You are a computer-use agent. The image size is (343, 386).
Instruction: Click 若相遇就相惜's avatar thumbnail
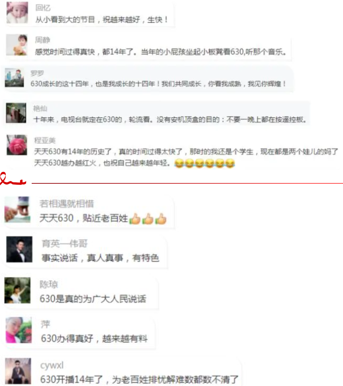pos(18,210)
